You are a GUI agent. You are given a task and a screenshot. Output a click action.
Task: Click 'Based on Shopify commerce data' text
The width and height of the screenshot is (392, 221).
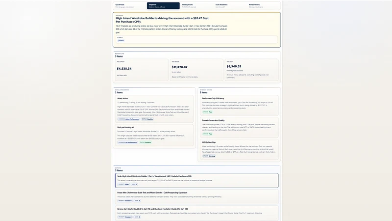(x=185, y=77)
